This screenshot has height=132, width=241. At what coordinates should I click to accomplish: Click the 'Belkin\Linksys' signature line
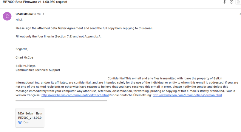click(26, 66)
